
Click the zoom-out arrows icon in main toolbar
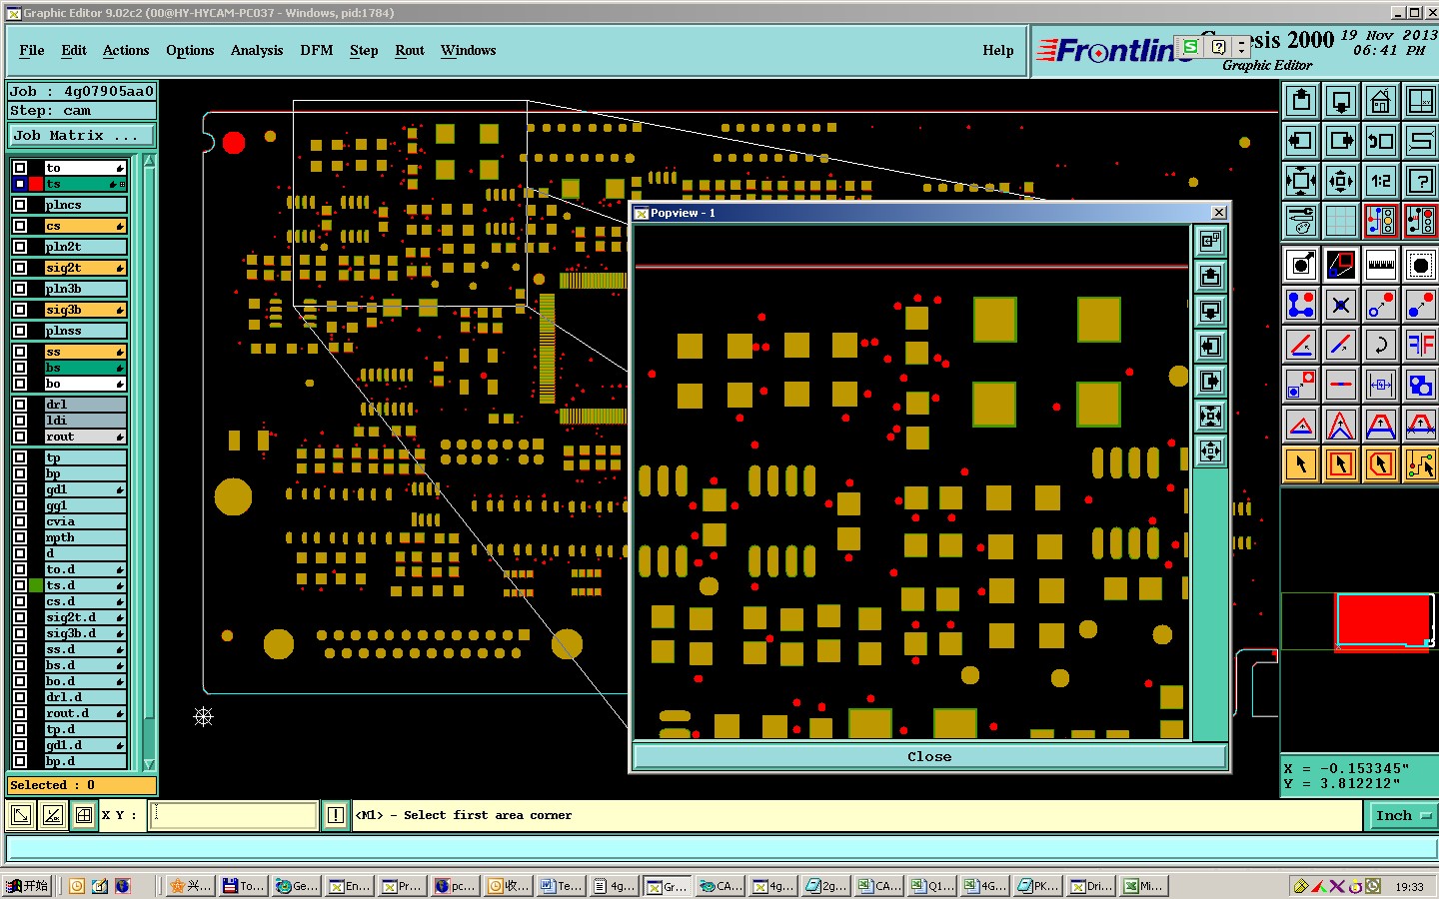[1341, 181]
